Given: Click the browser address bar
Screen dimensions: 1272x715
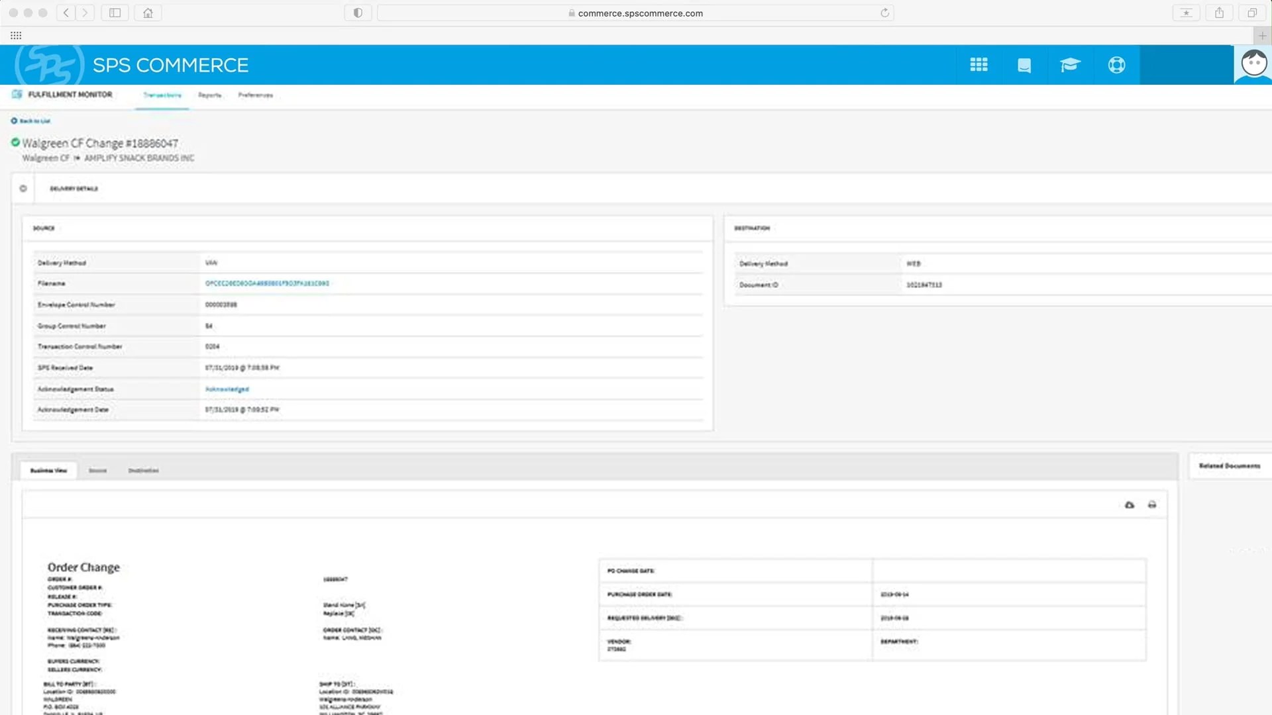Looking at the screenshot, I should 636,13.
